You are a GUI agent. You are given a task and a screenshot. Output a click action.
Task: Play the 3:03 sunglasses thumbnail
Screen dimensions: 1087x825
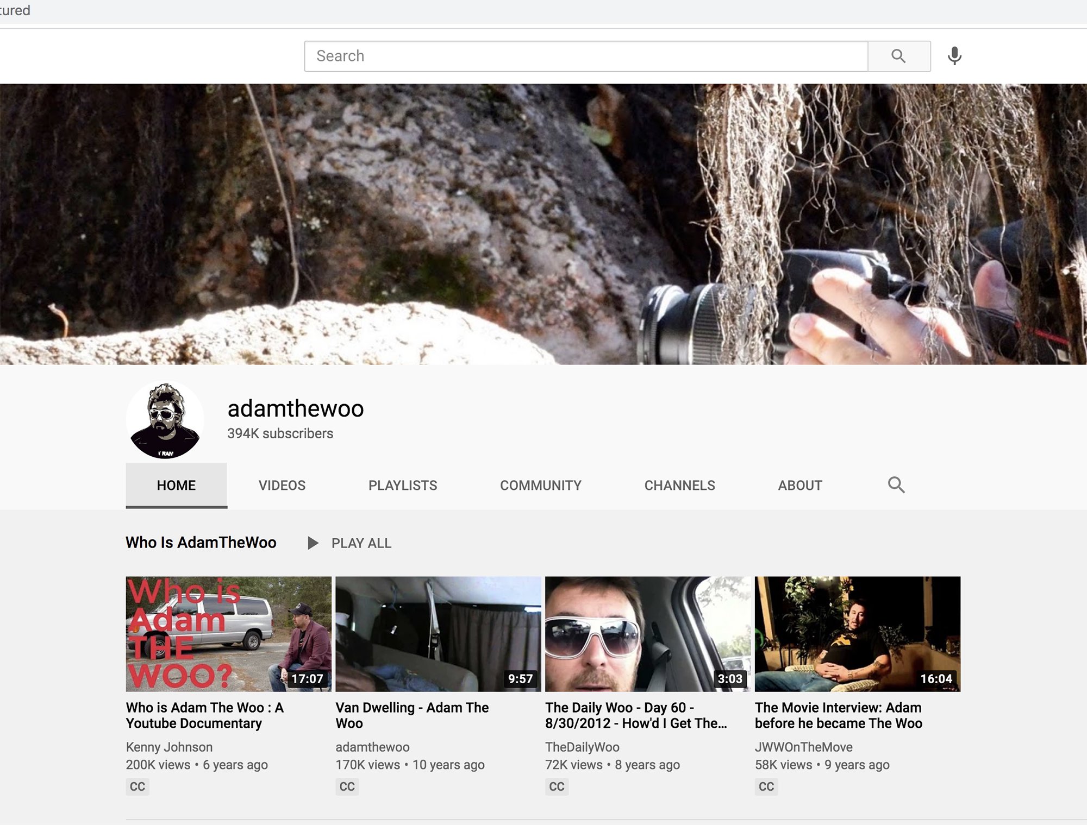point(648,634)
